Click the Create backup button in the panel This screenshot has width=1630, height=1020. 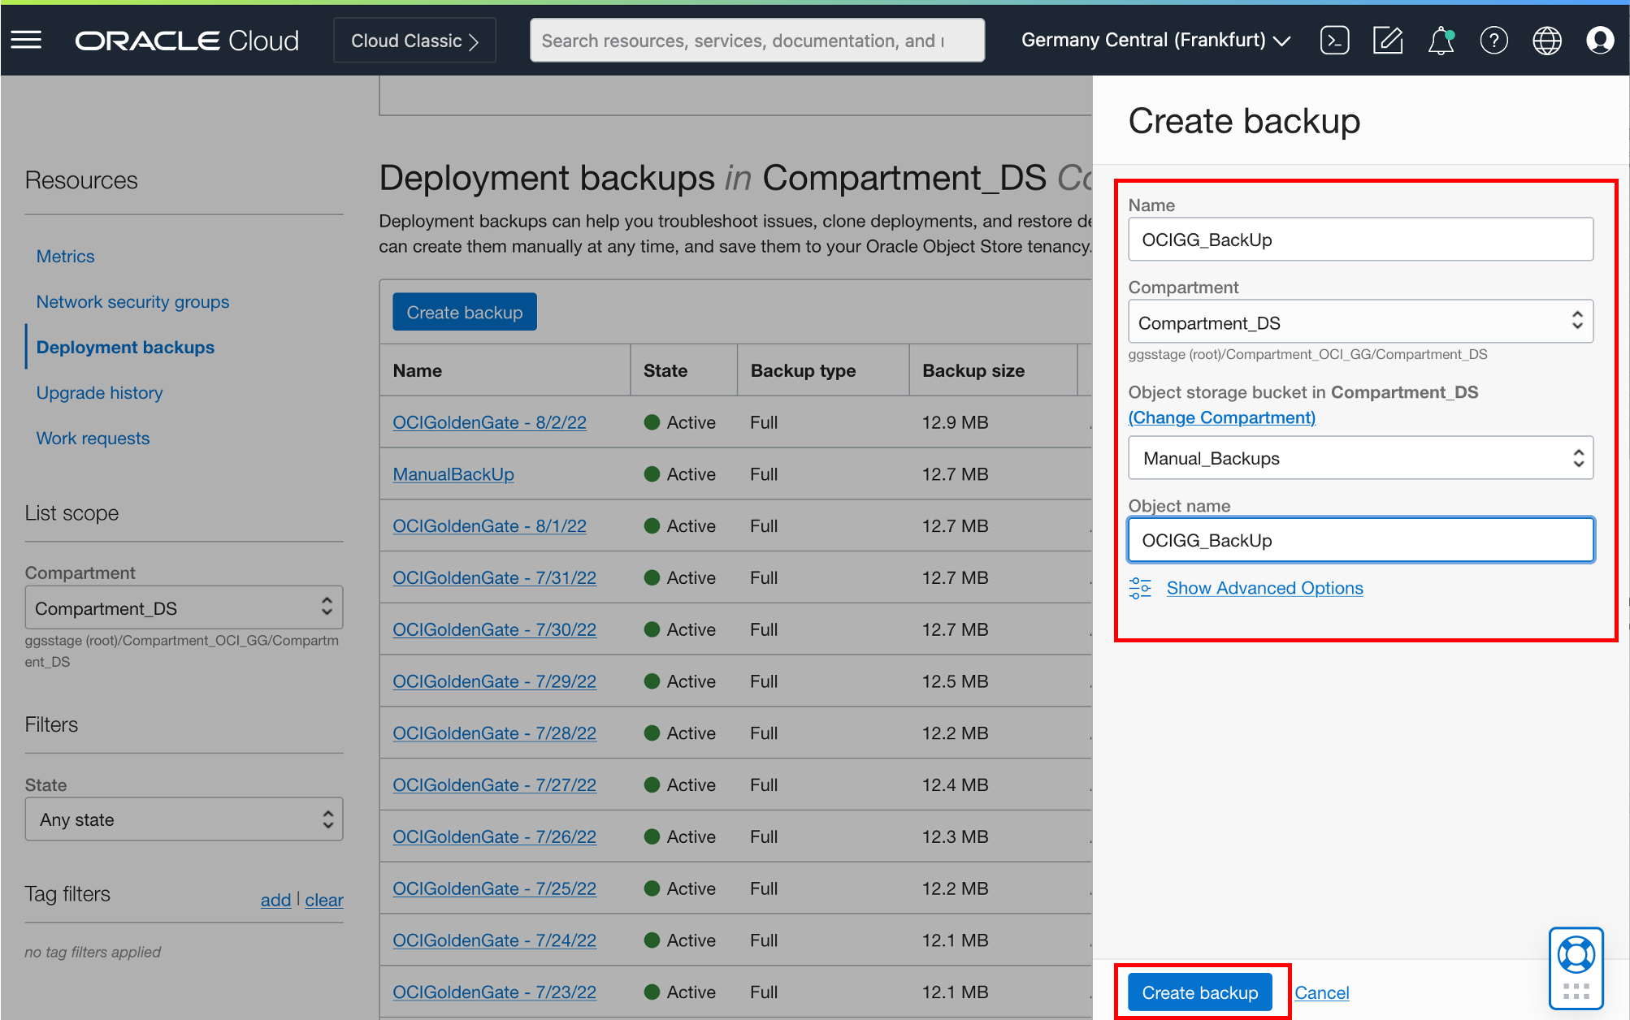pyautogui.click(x=1199, y=992)
